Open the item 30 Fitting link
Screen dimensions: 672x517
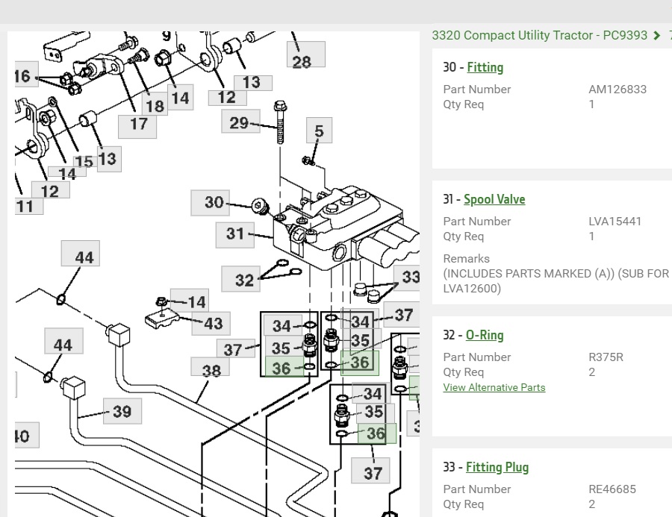(x=485, y=67)
